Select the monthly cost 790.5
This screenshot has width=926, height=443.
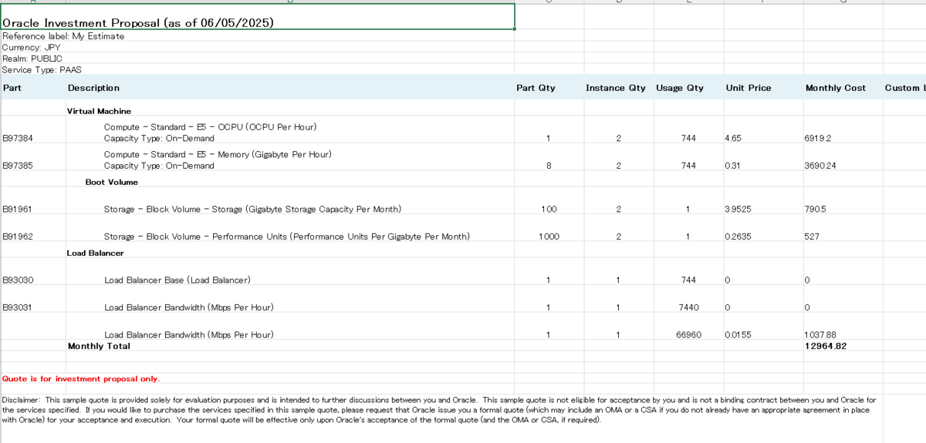point(815,209)
